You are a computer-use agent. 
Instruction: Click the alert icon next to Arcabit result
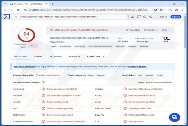click(43, 102)
